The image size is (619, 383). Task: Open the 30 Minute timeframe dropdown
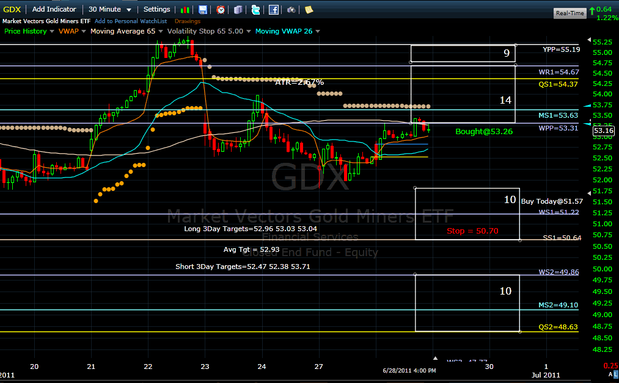pyautogui.click(x=110, y=10)
